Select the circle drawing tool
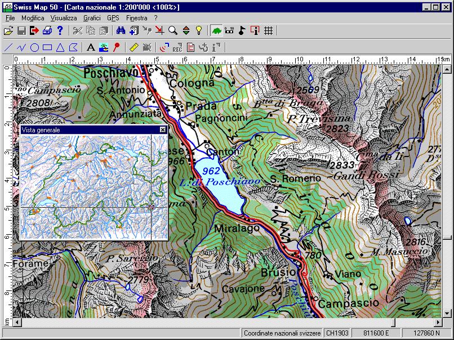The height and width of the screenshot is (340, 454). pos(34,47)
